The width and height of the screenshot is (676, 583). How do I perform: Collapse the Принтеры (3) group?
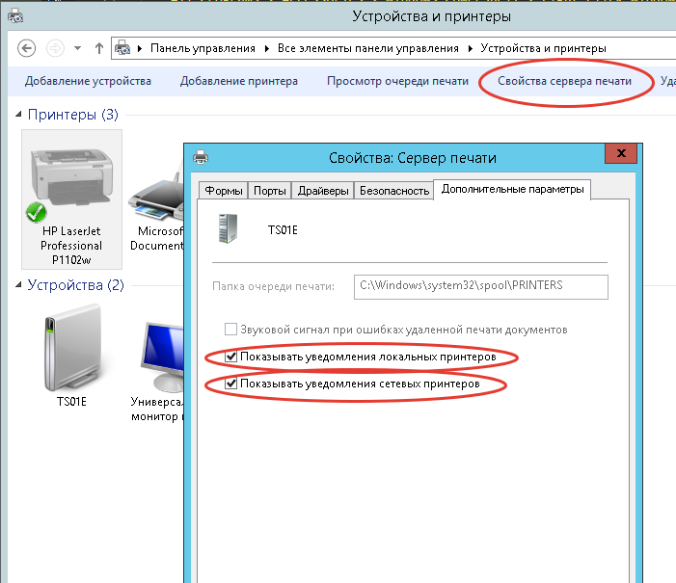pos(19,116)
